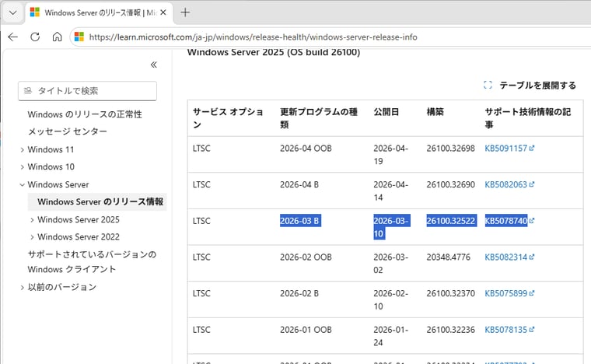This screenshot has width=591, height=364.
Task: Click build number 26100.32370
Action: [x=450, y=293]
